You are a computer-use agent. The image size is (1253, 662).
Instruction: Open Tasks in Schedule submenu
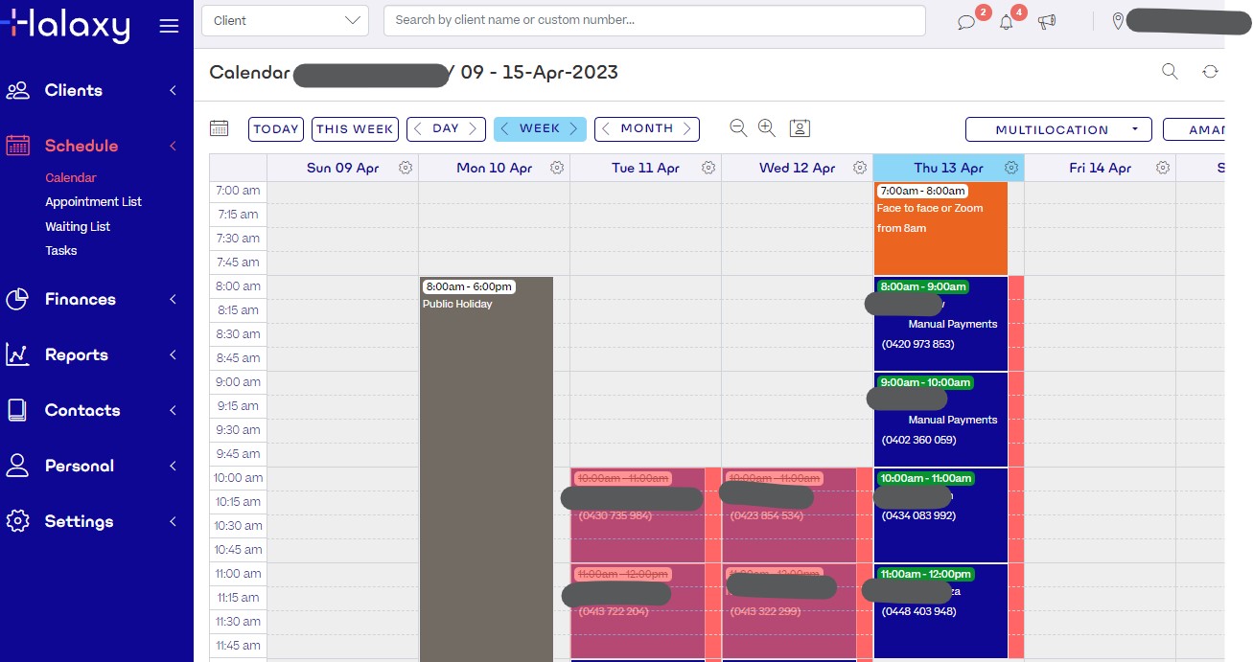60,251
